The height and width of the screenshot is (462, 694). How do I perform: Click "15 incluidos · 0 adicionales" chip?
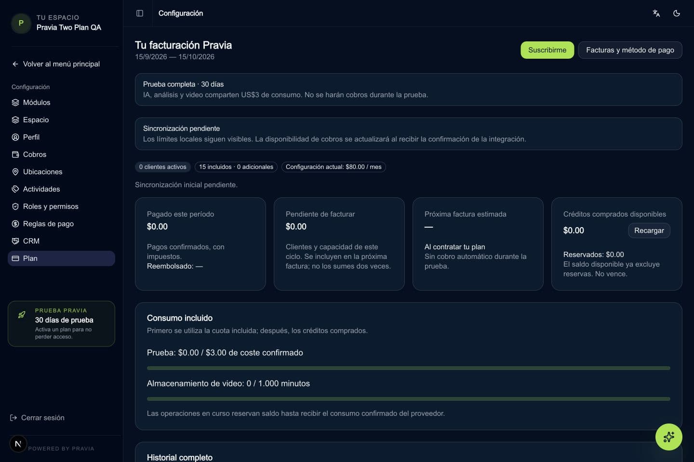(236, 167)
